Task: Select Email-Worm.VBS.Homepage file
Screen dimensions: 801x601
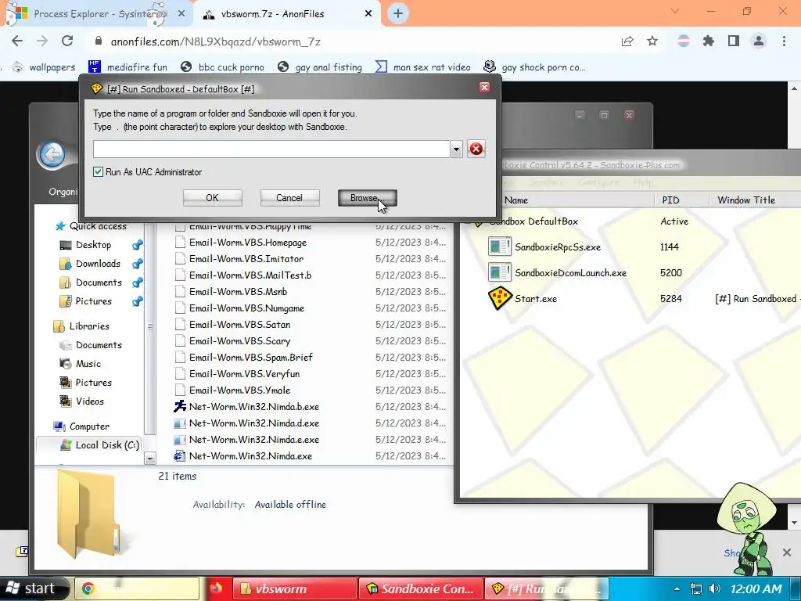Action: pyautogui.click(x=247, y=243)
